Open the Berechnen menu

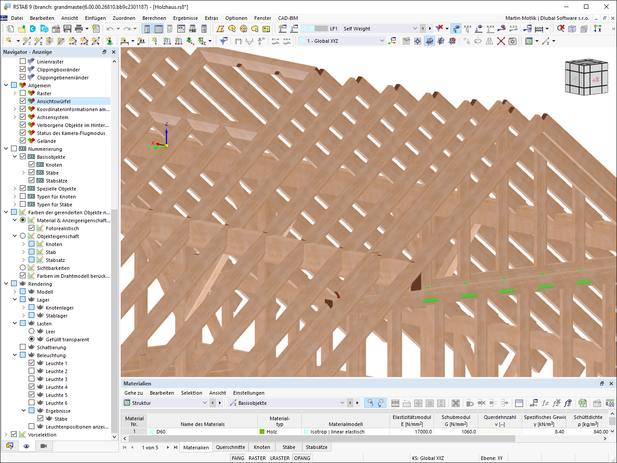coord(154,18)
